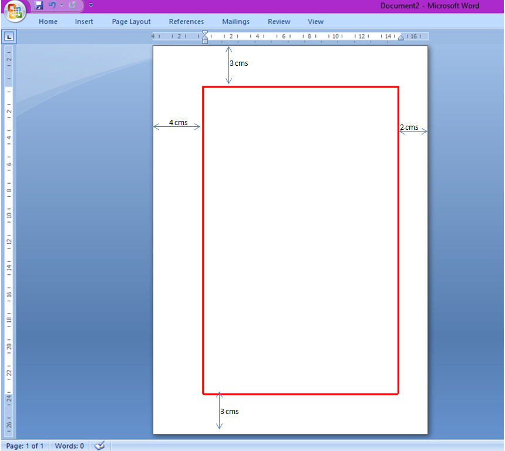This screenshot has width=505, height=451.
Task: Undo the last action
Action: click(52, 5)
